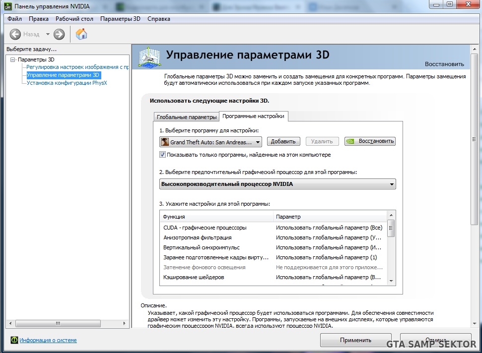Click parameter value for Заранее подготовленные кадры
This screenshot has width=482, height=353.
click(x=326, y=257)
